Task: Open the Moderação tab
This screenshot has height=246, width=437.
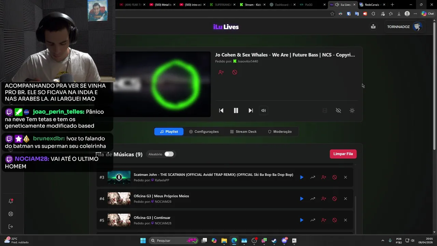Action: [280, 132]
